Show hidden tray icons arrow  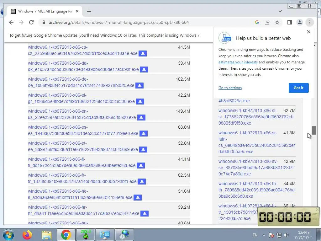[264, 235]
